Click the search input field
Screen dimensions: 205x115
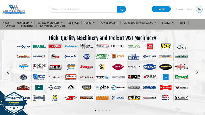coord(83,9)
